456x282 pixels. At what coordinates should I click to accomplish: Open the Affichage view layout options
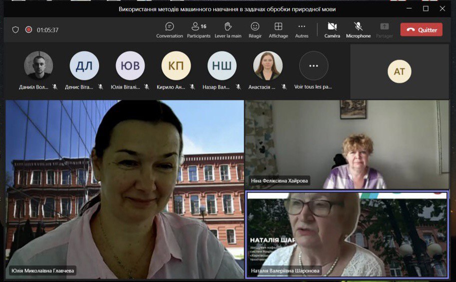click(x=278, y=29)
